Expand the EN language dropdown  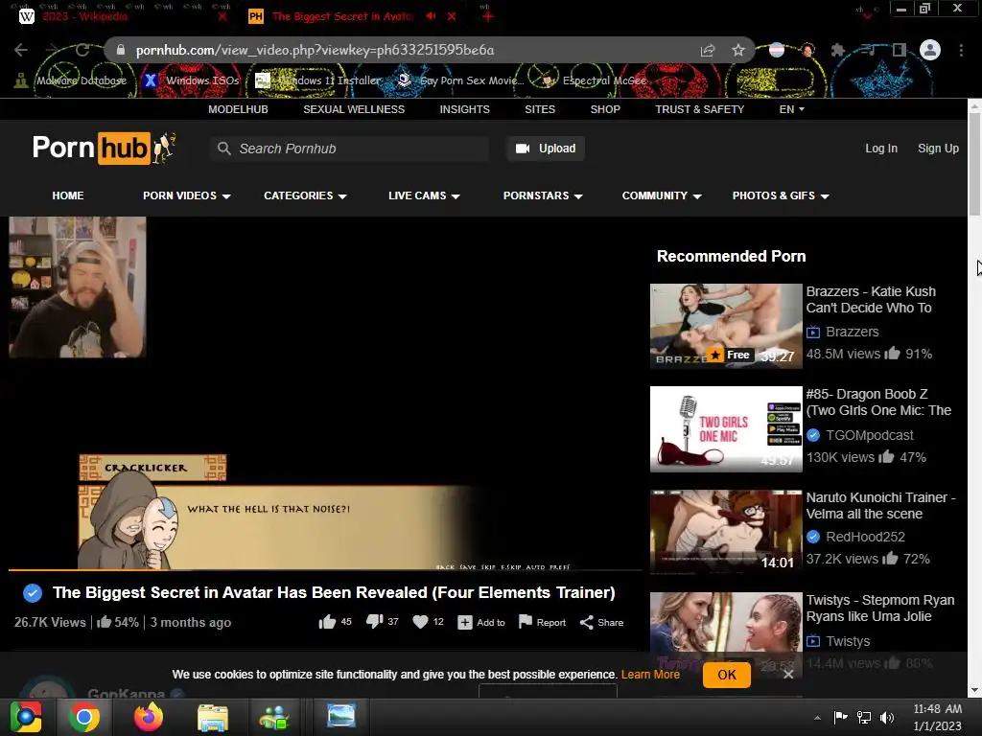point(791,109)
